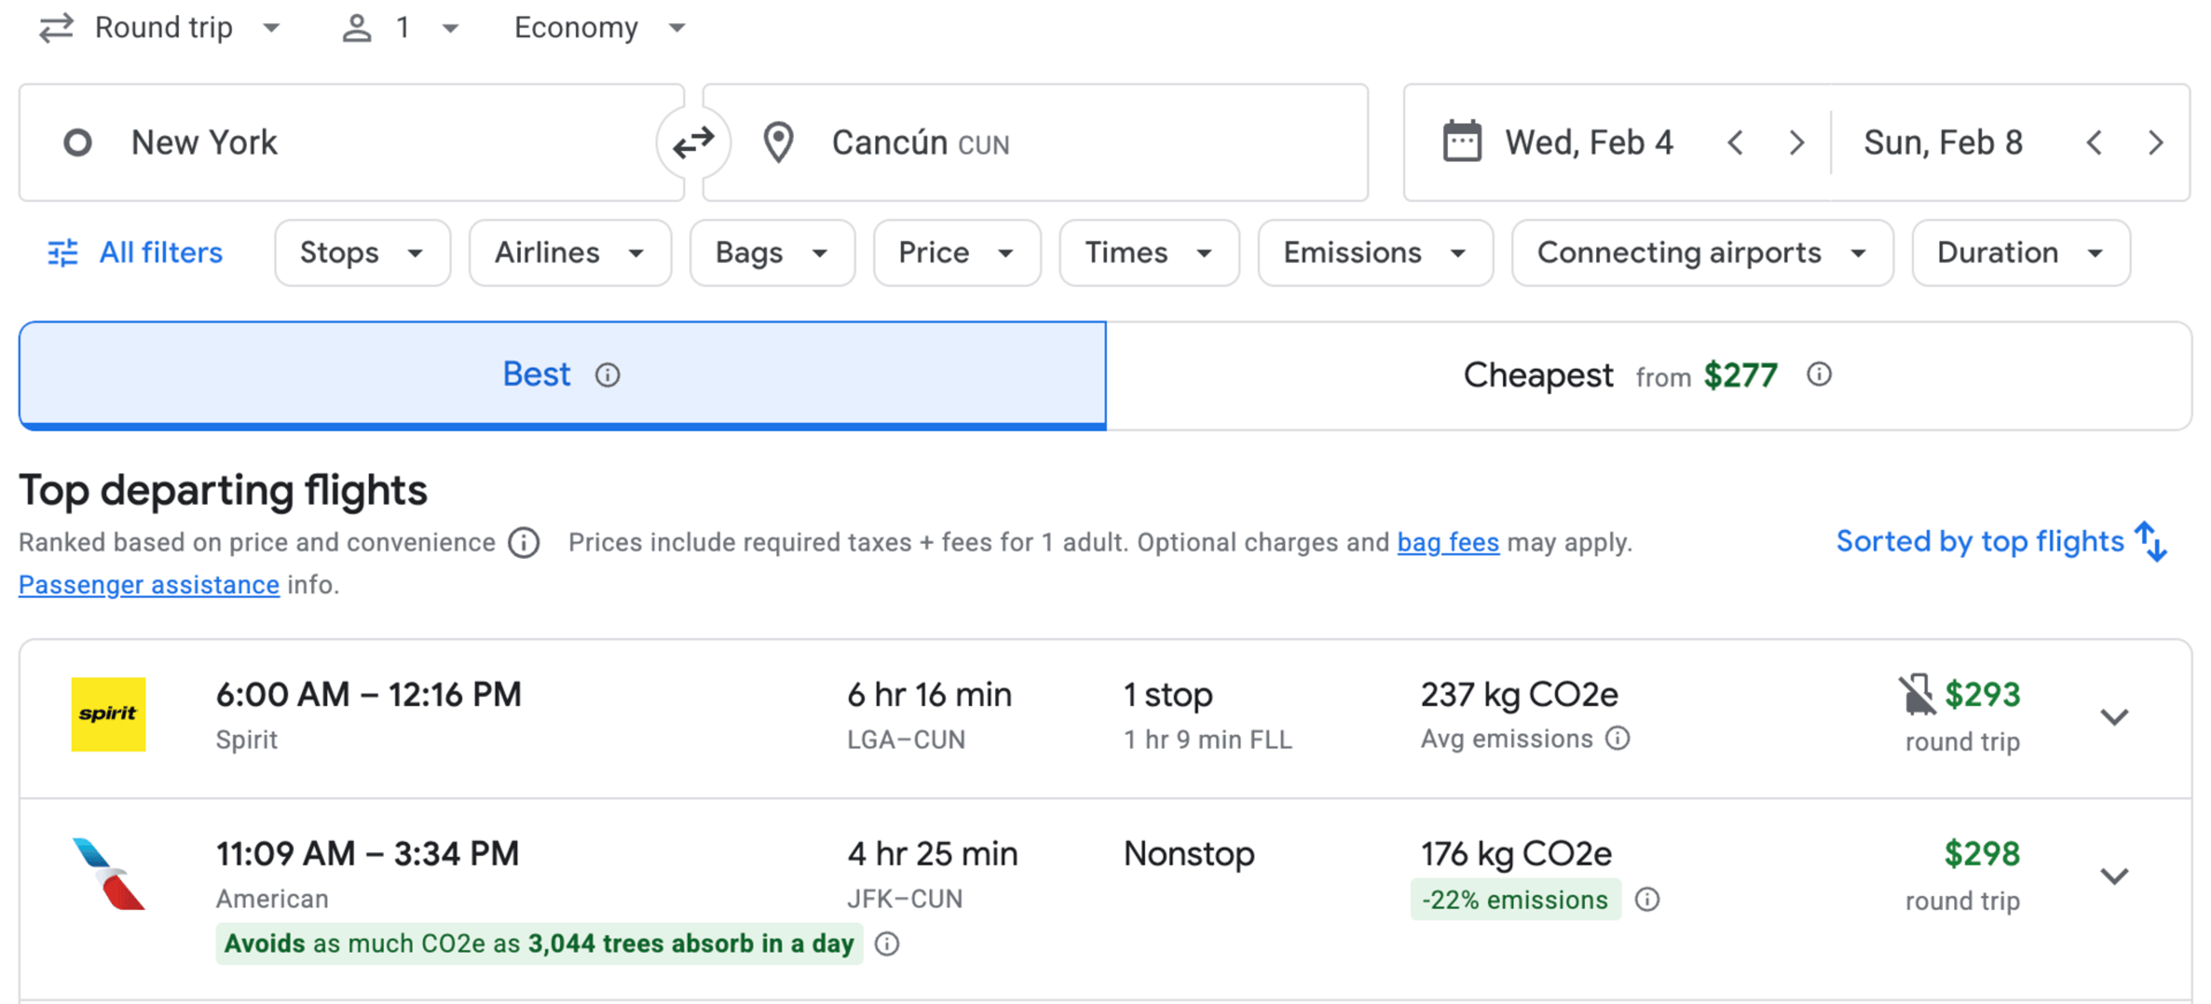Open the Price filter
The image size is (2211, 1004).
(957, 253)
